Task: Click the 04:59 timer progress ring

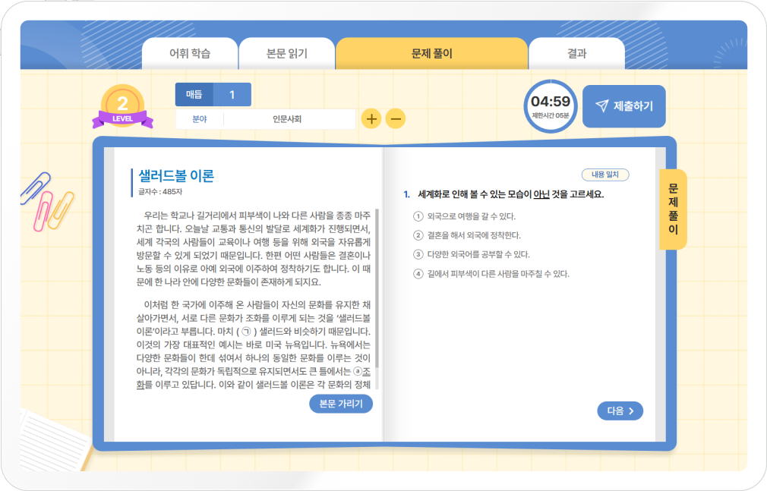Action: (549, 106)
